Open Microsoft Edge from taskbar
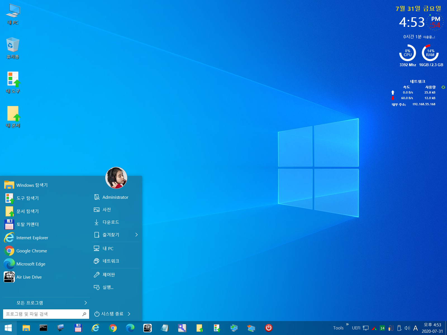Screen dimensions: 447x335 click(130, 328)
